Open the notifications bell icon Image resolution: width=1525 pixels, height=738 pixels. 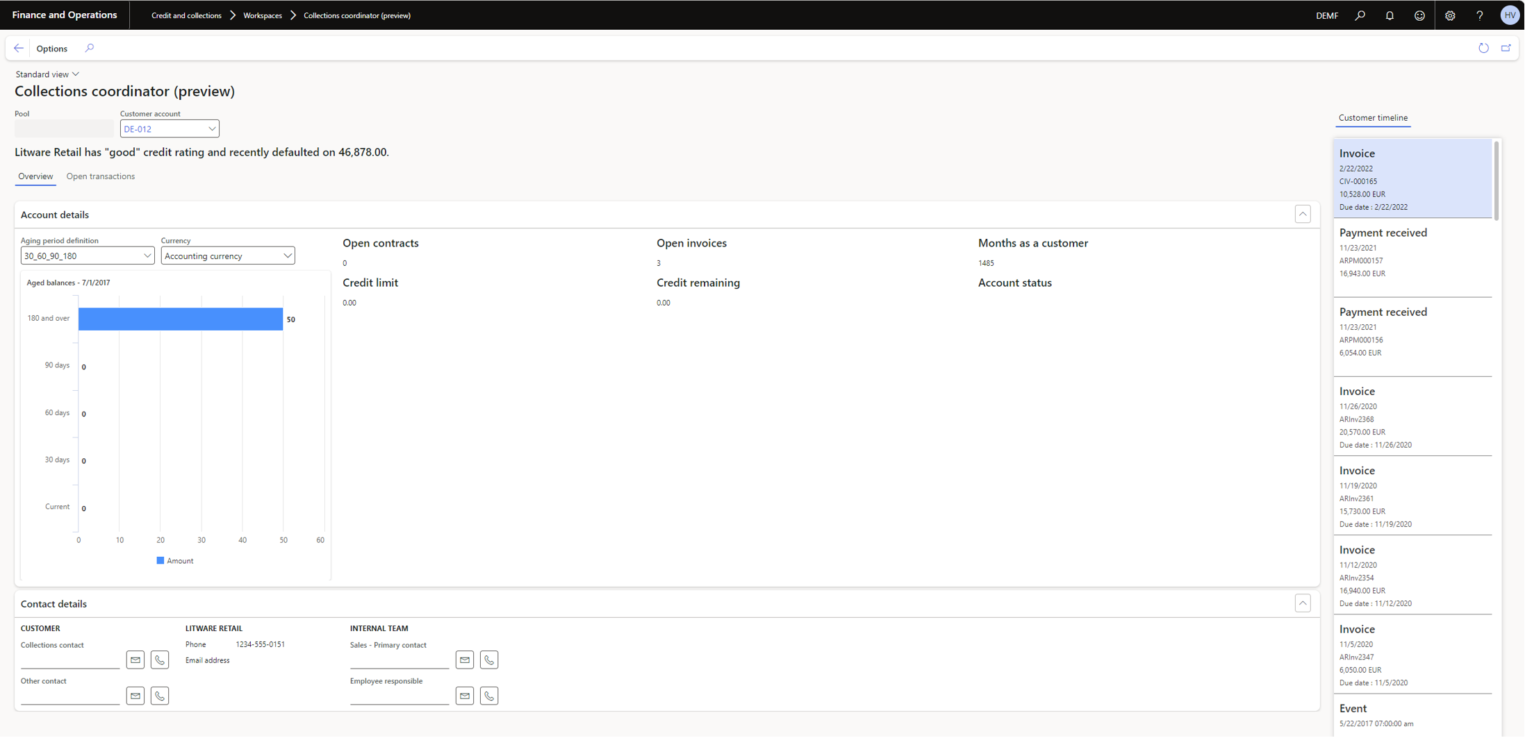click(1390, 15)
